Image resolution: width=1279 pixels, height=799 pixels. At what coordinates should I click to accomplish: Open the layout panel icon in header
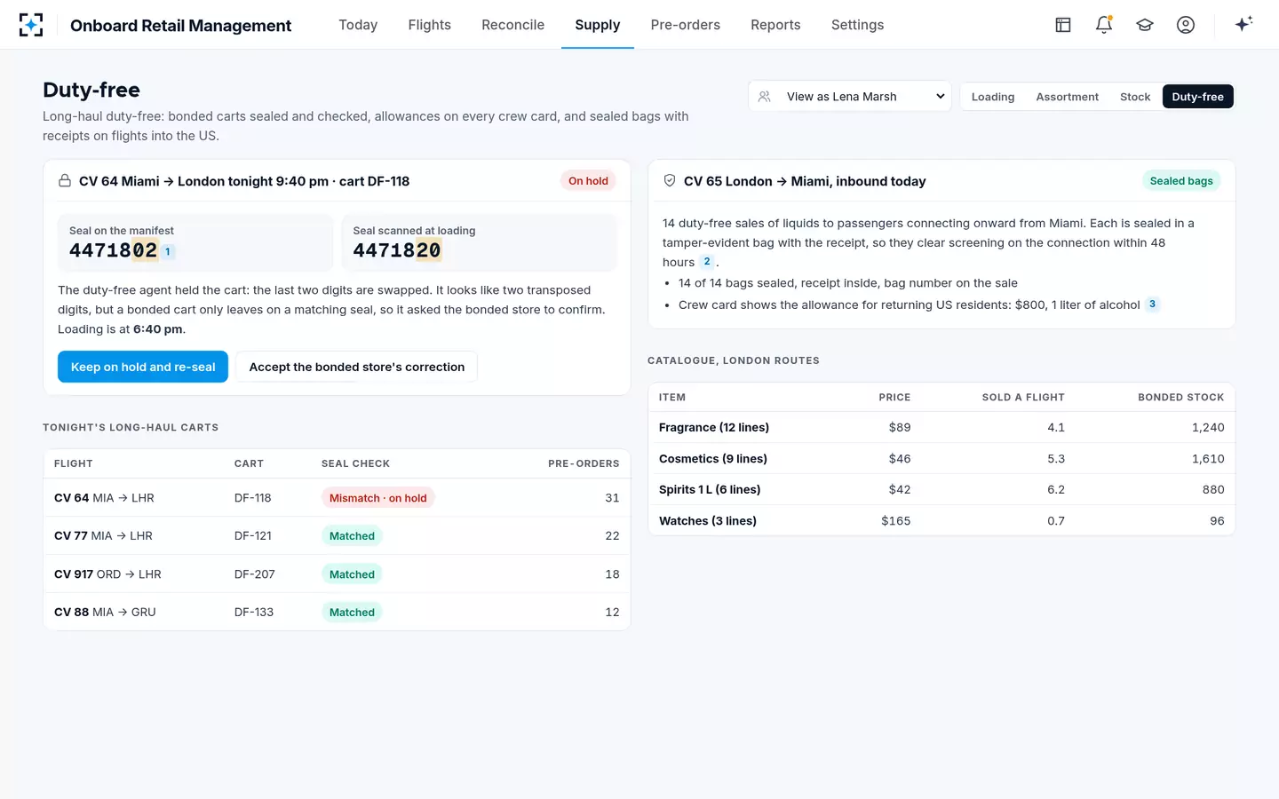click(x=1063, y=25)
